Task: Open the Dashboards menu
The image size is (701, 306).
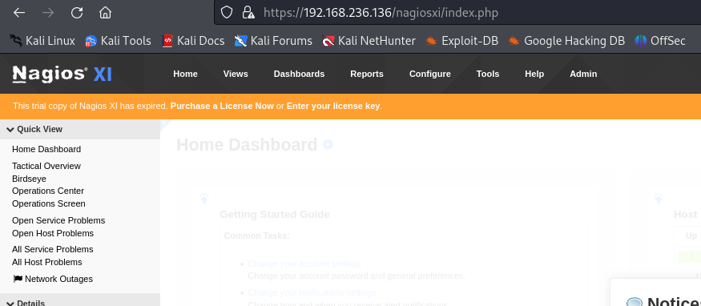Action: pyautogui.click(x=299, y=74)
